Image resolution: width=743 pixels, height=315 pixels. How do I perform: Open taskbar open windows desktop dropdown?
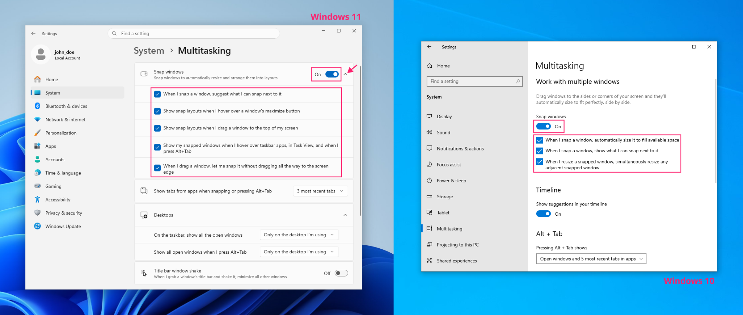tap(299, 235)
